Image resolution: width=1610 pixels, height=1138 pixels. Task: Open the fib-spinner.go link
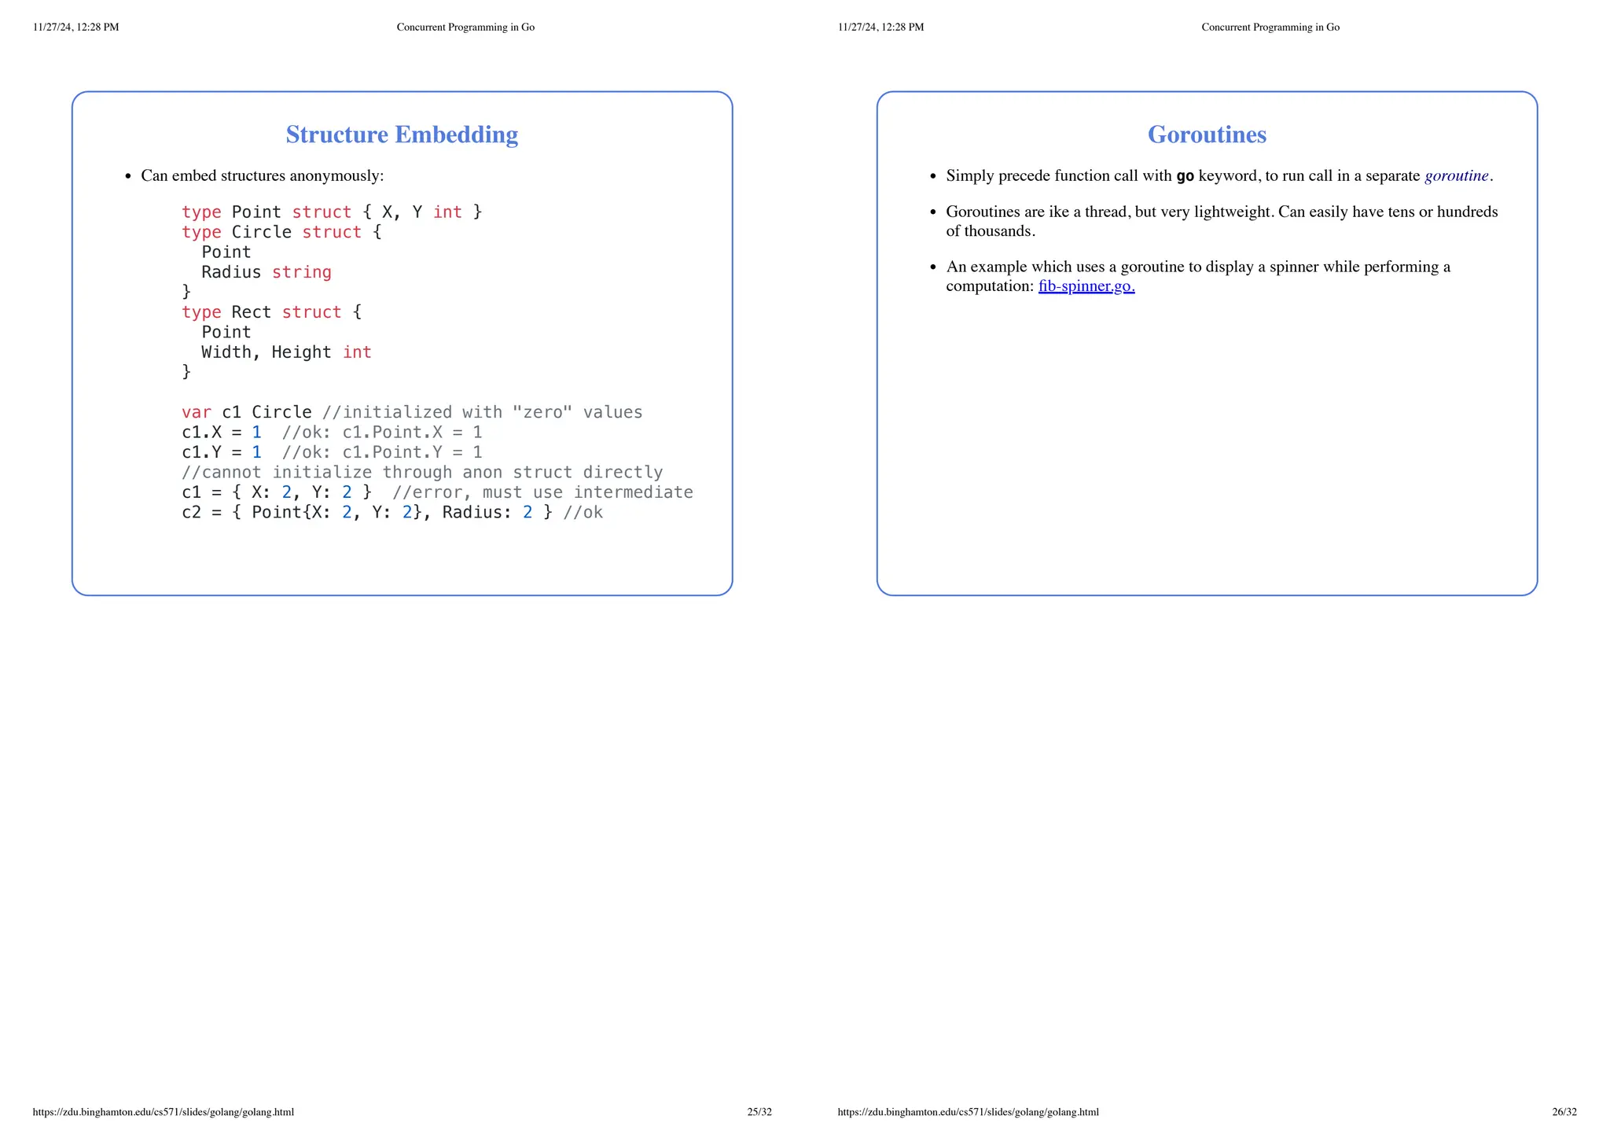point(1086,286)
